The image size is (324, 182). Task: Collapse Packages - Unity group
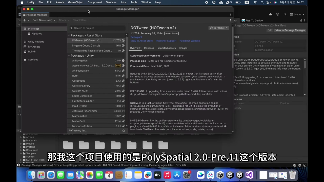pyautogui.click(x=69, y=56)
